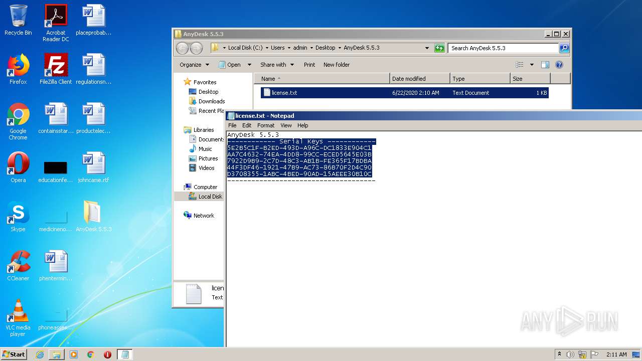
Task: Select Network in navigation pane
Action: (199, 216)
